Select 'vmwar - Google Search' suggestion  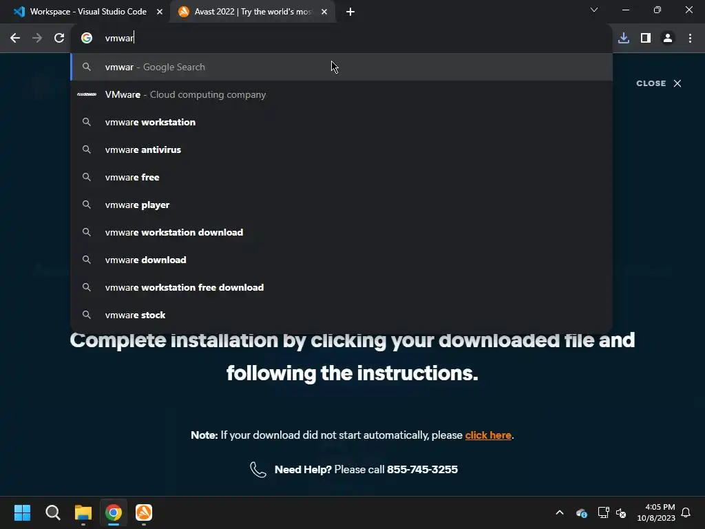tap(341, 67)
